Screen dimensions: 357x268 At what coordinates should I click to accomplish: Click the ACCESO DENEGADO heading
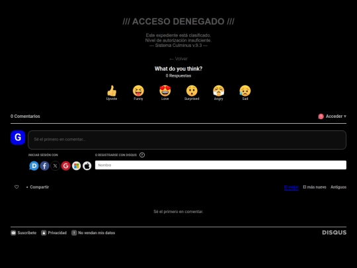coord(178,21)
